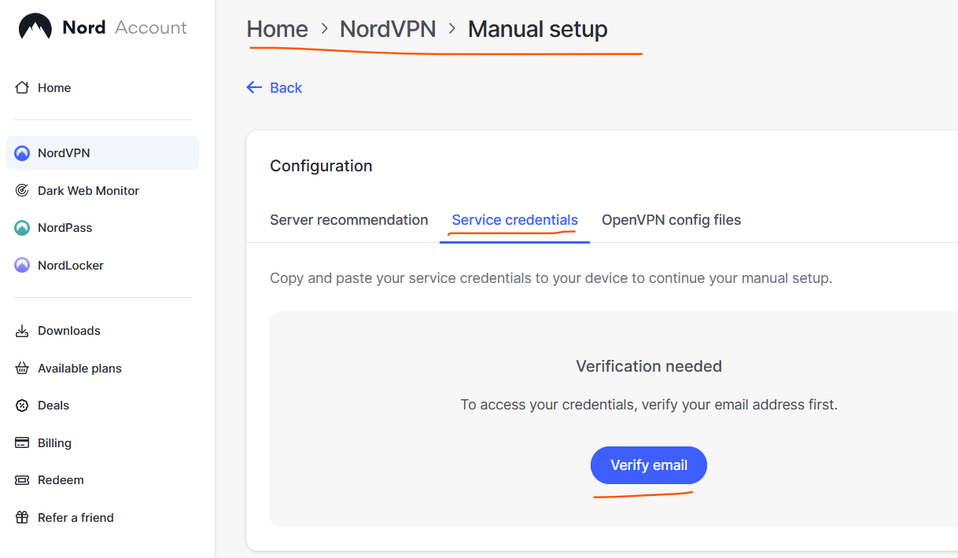Screen dimensions: 958x558
Task: Click the Redeem ticket icon
Action: coord(22,480)
